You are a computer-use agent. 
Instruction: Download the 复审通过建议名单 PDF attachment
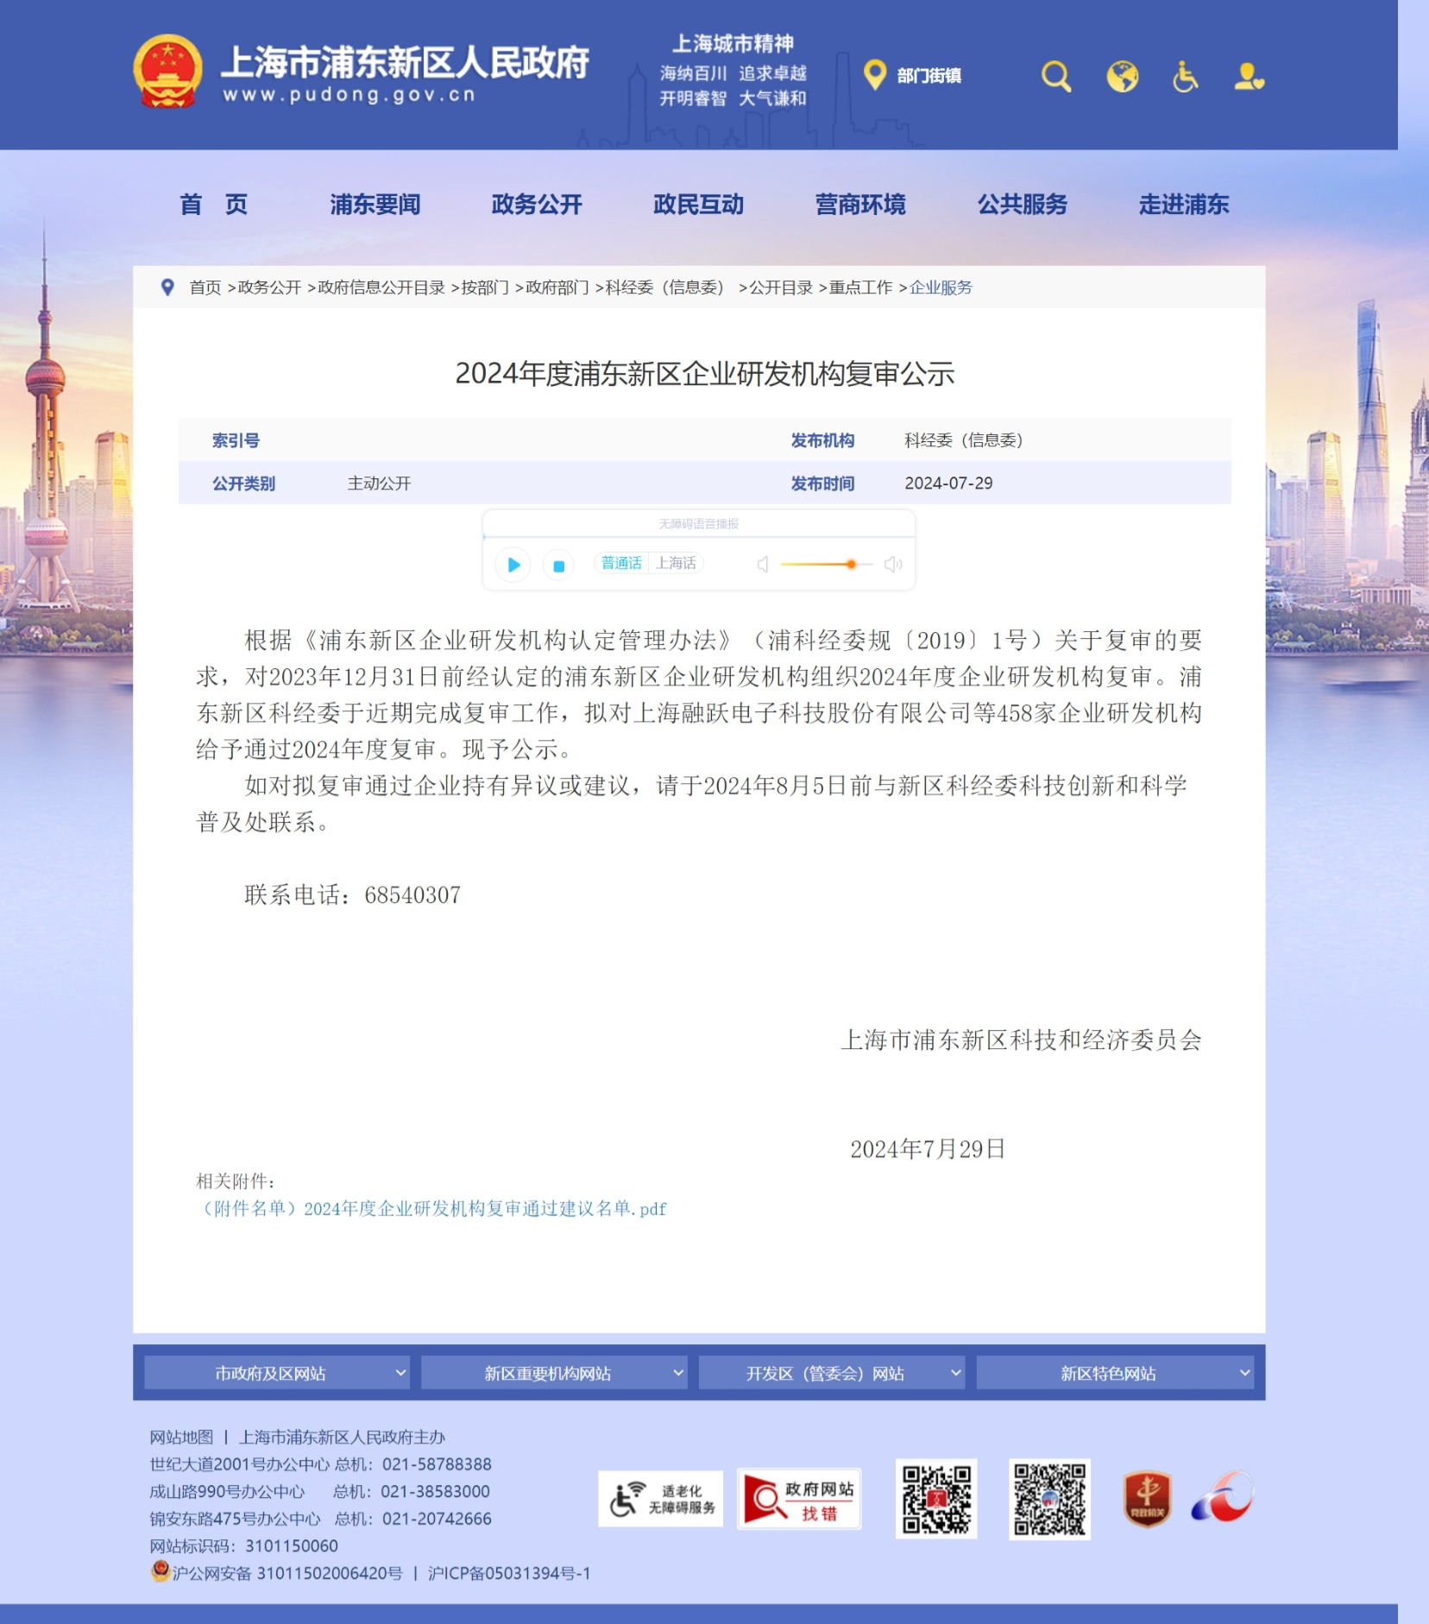pyautogui.click(x=432, y=1209)
